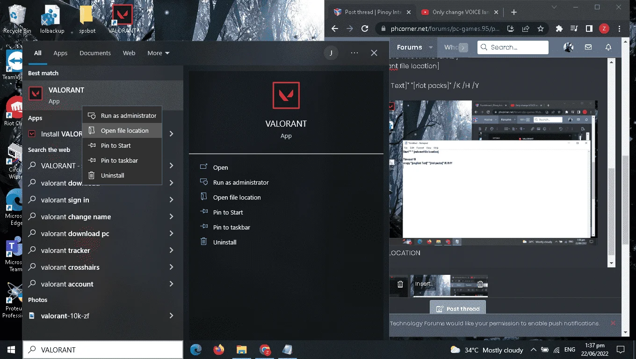Choose Pin to taskbar in context menu

pos(122,160)
